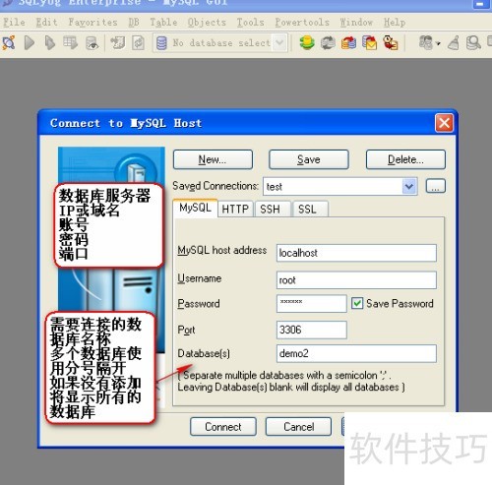Click the execute query play icon
The image size is (492, 485).
pos(30,42)
